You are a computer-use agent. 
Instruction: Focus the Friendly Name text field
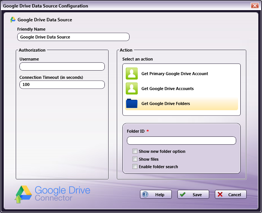(73, 37)
